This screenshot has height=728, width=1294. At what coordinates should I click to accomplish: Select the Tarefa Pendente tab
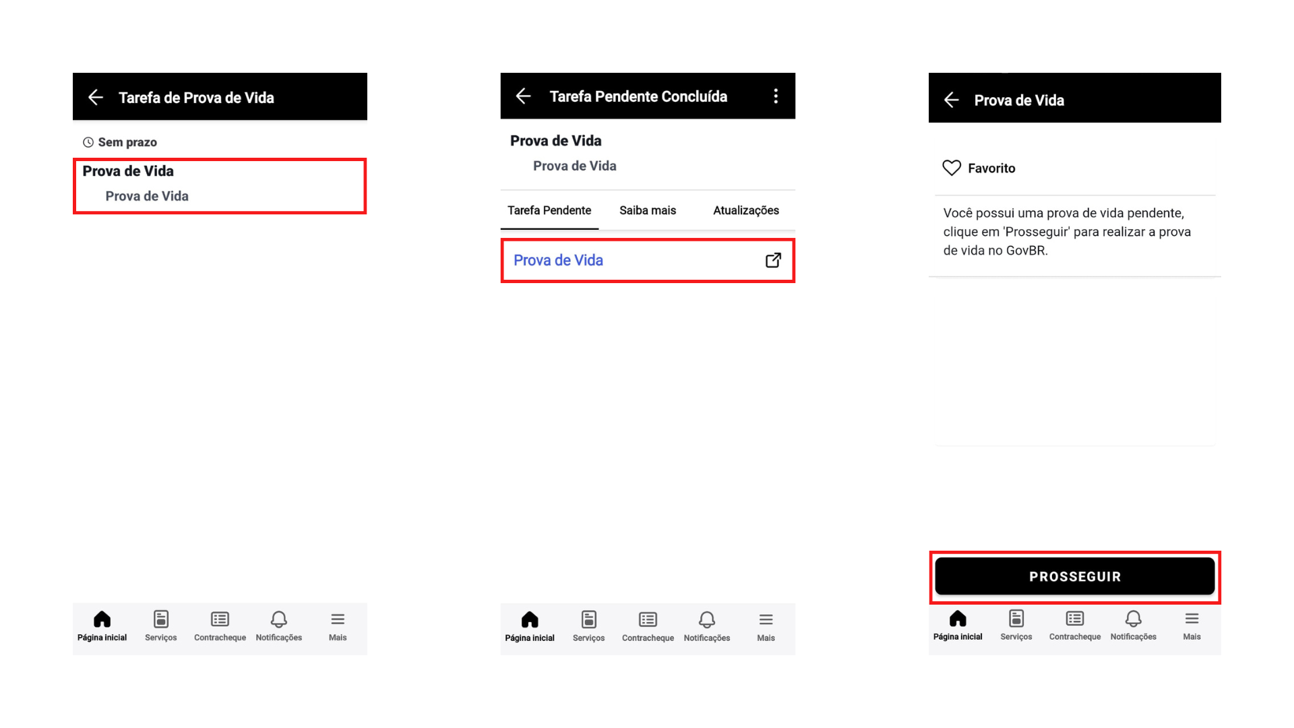[549, 210]
